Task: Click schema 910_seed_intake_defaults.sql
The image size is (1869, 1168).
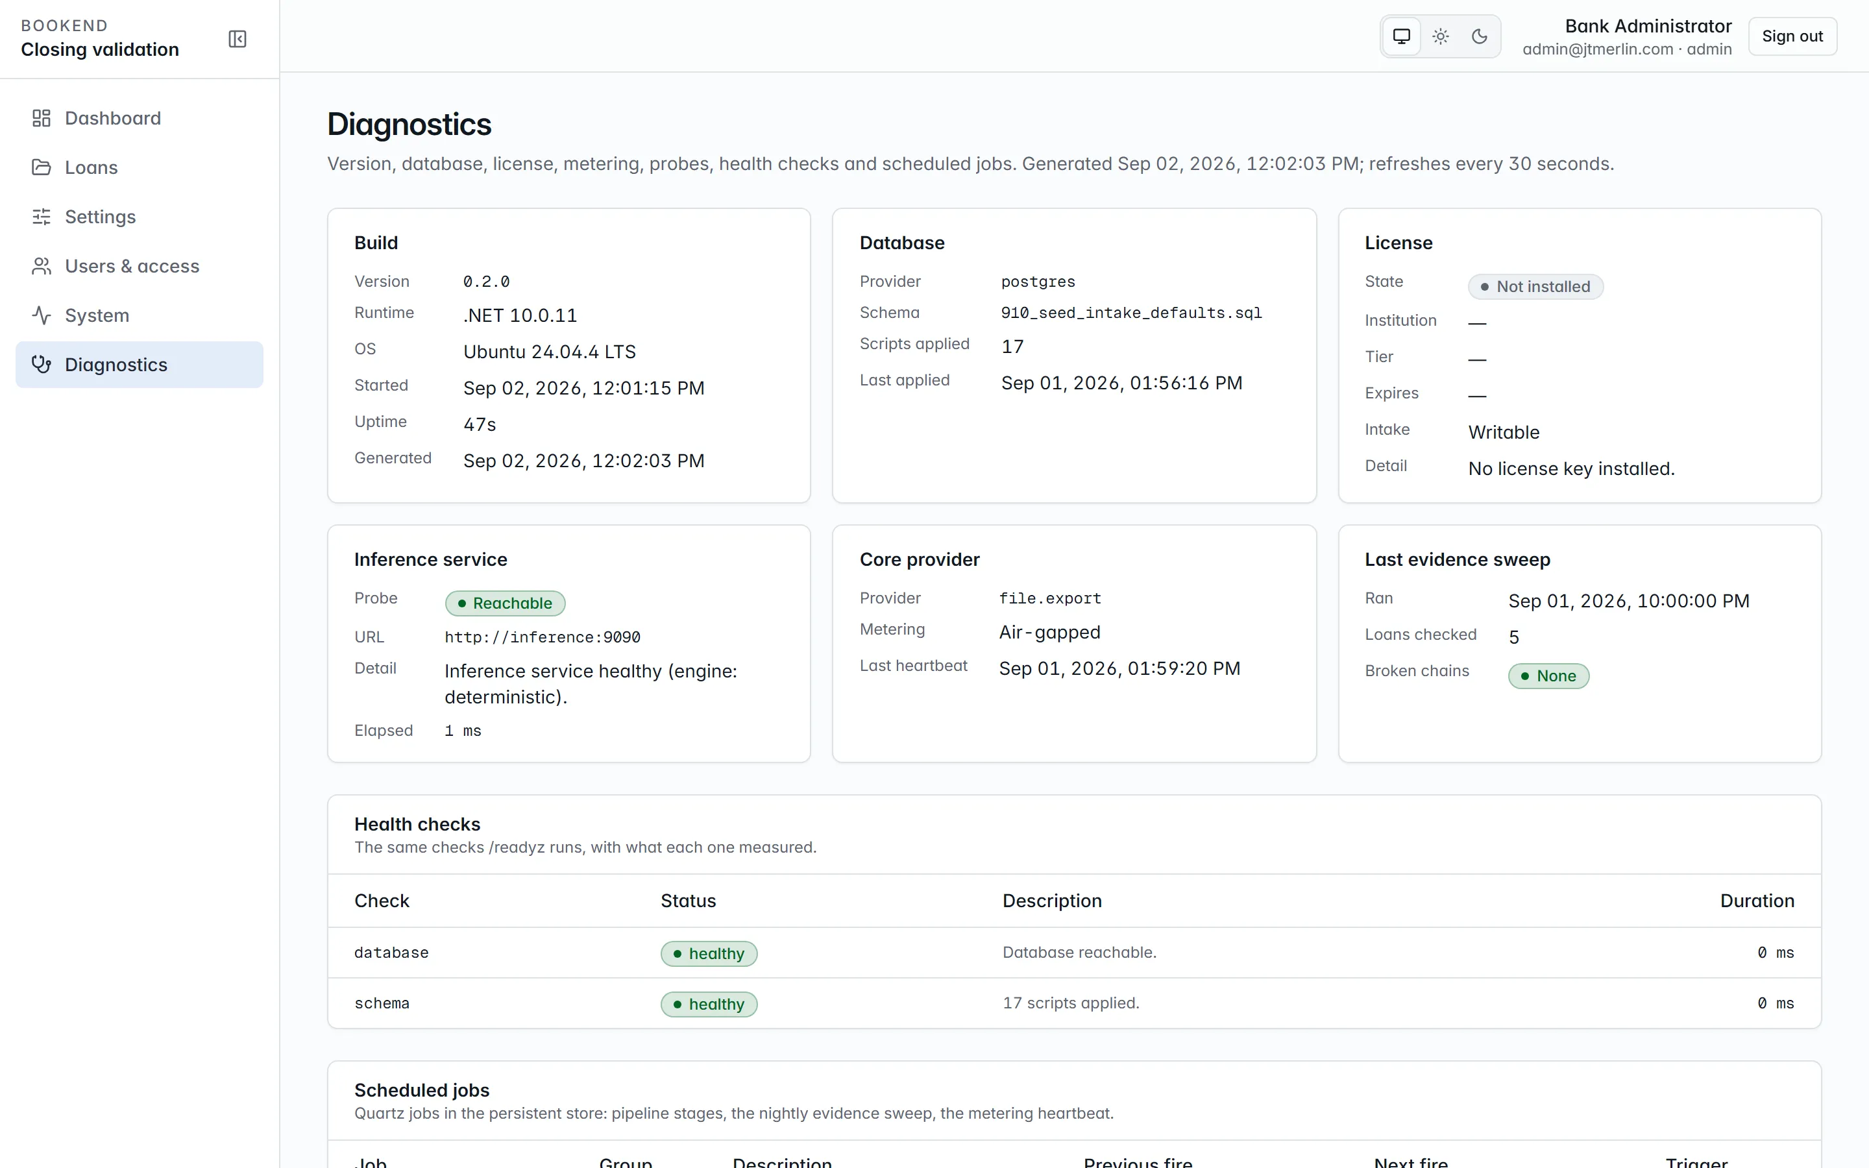Action: point(1131,313)
